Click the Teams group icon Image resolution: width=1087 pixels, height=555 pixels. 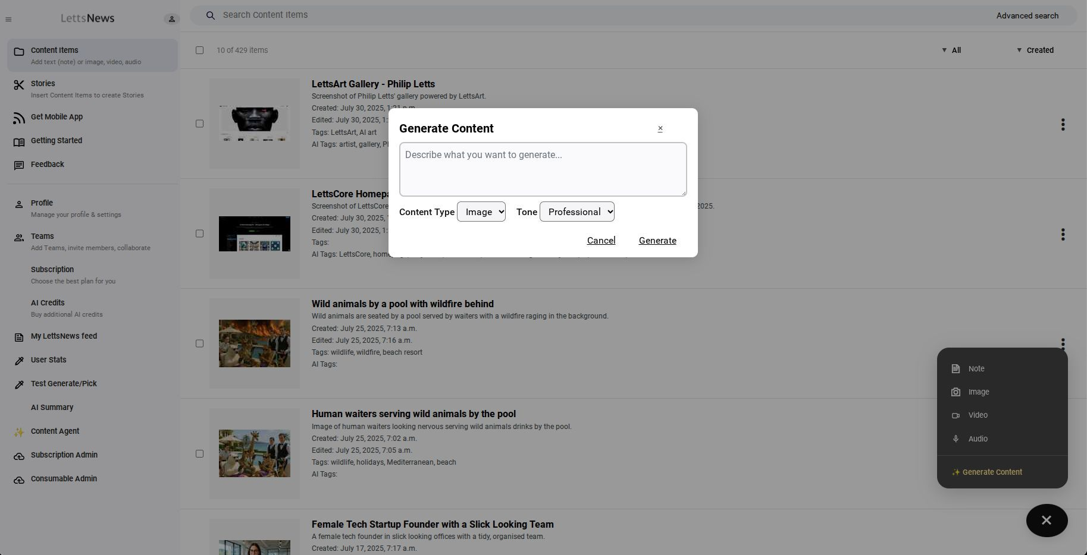tap(19, 238)
